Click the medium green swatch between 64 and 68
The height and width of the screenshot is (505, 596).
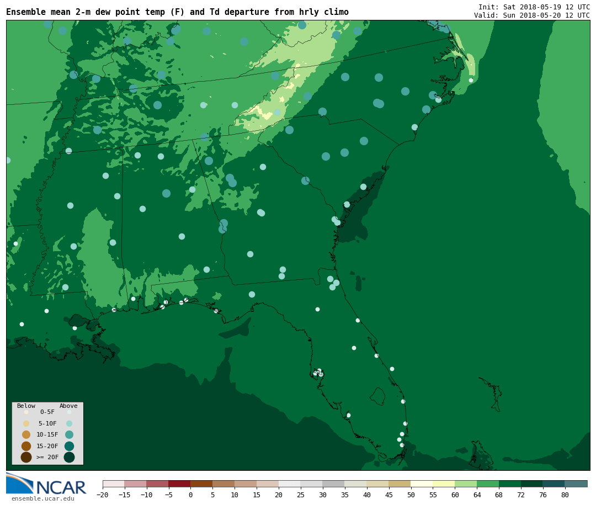pos(488,483)
